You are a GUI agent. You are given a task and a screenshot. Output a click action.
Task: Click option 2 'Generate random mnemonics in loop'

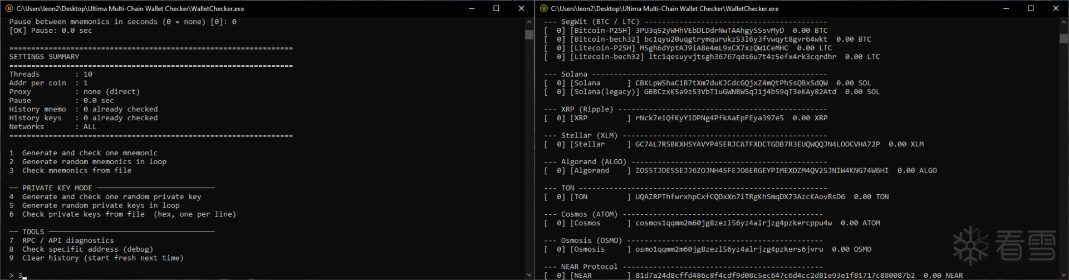click(x=88, y=162)
